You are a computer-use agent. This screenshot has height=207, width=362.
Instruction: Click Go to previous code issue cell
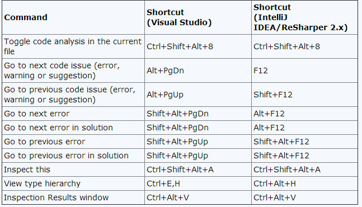[x=73, y=95]
